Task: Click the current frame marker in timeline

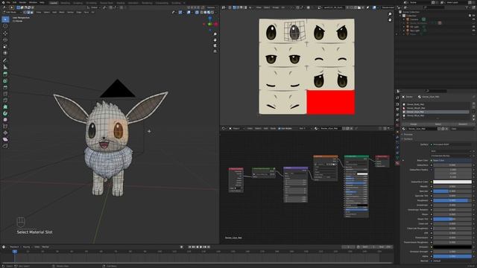Action: pos(14,252)
